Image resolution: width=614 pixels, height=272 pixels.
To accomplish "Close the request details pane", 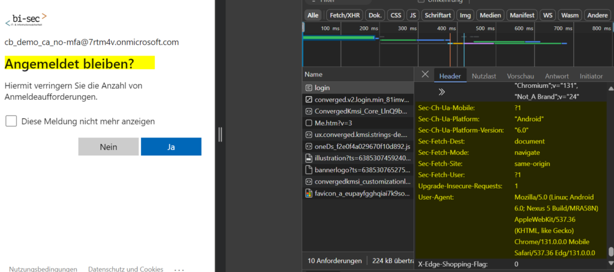I will click(425, 75).
